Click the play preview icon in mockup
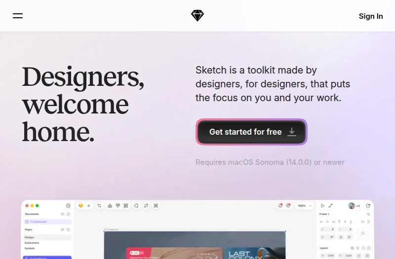 (x=322, y=206)
